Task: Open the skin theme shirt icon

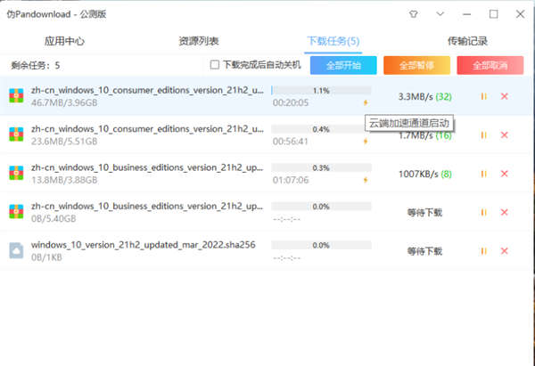Action: pos(414,14)
